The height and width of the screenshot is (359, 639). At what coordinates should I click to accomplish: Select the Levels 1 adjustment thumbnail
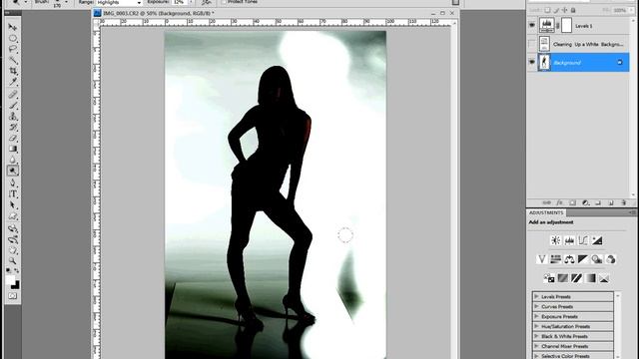tap(546, 25)
